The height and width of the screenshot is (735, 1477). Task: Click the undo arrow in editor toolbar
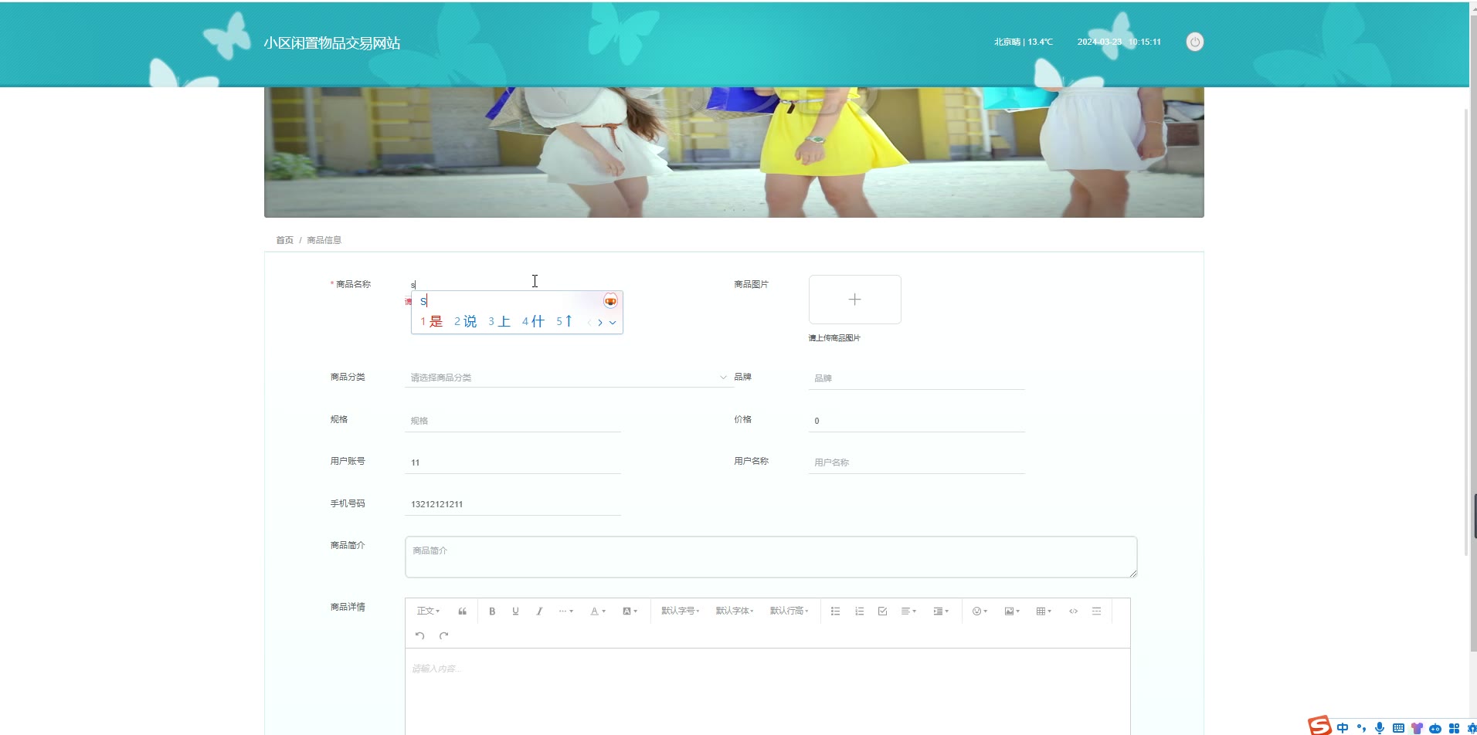tap(420, 635)
